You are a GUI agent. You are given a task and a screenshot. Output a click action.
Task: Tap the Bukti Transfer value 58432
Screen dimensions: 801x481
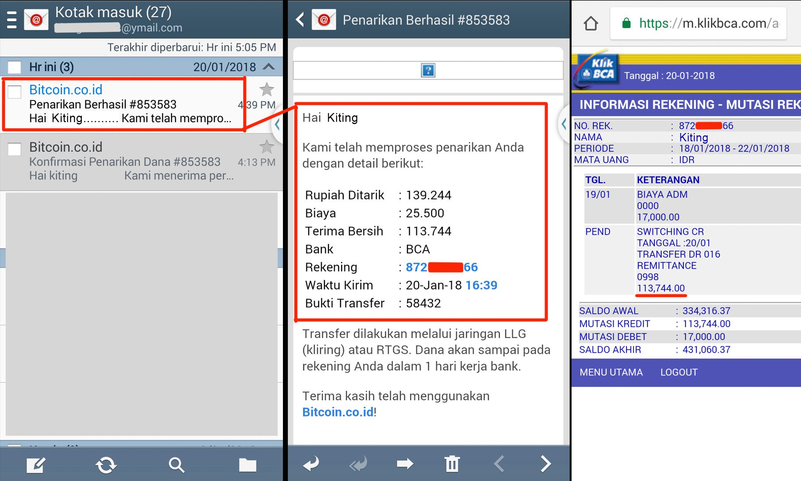423,303
